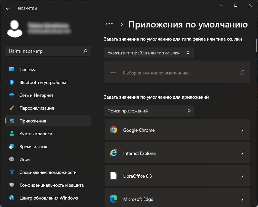This screenshot has width=258, height=207.
Task: Click the plus icon in Выбор значения
Action: 113,72
